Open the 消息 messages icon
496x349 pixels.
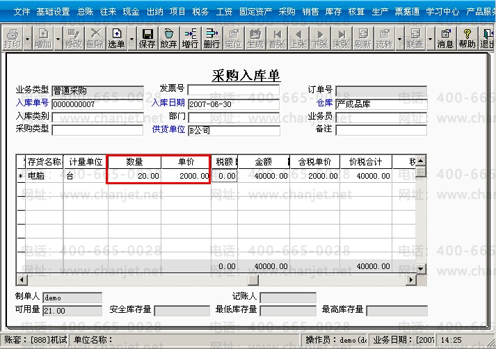click(x=445, y=38)
